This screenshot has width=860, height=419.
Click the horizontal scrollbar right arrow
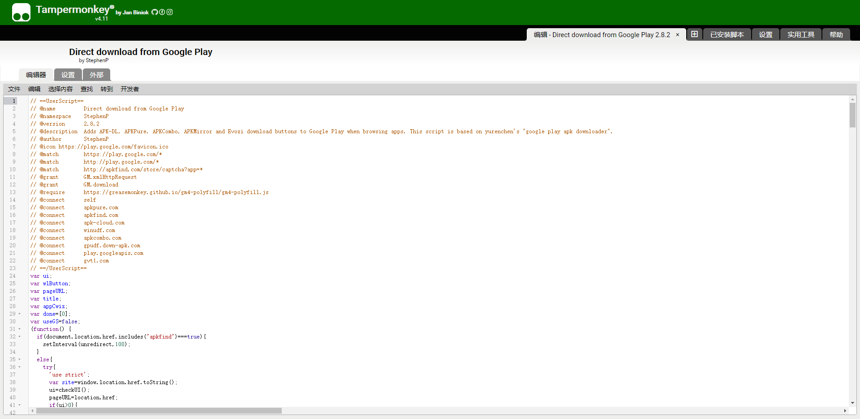coord(845,411)
